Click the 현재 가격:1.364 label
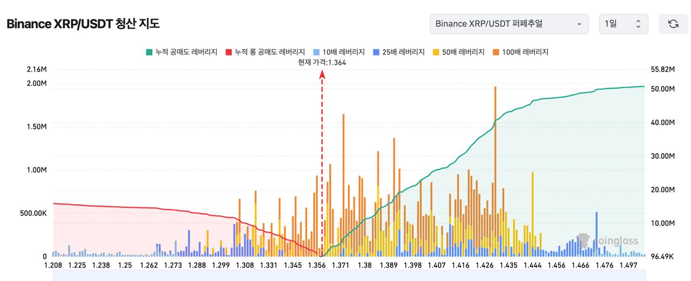This screenshot has height=281, width=691. tap(322, 63)
